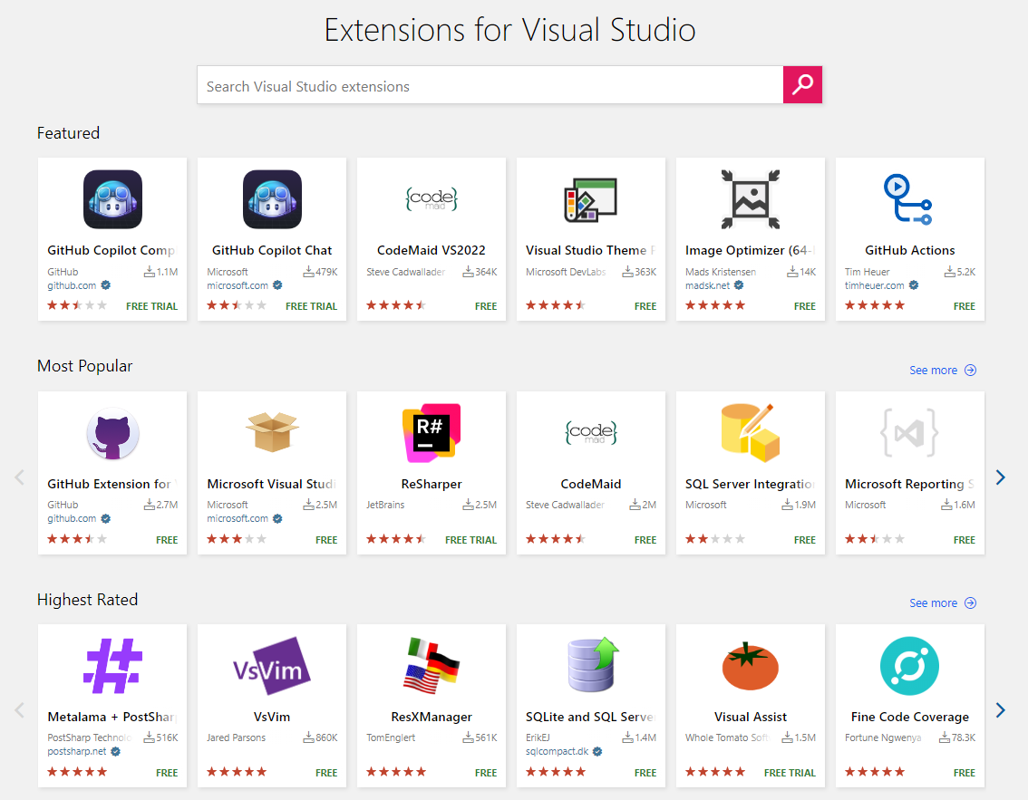The image size is (1028, 800).
Task: Open the GitHub Actions extension icon
Action: tap(909, 198)
